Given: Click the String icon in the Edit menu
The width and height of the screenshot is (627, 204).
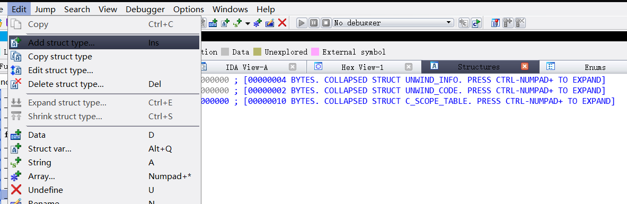Looking at the screenshot, I should (x=16, y=162).
